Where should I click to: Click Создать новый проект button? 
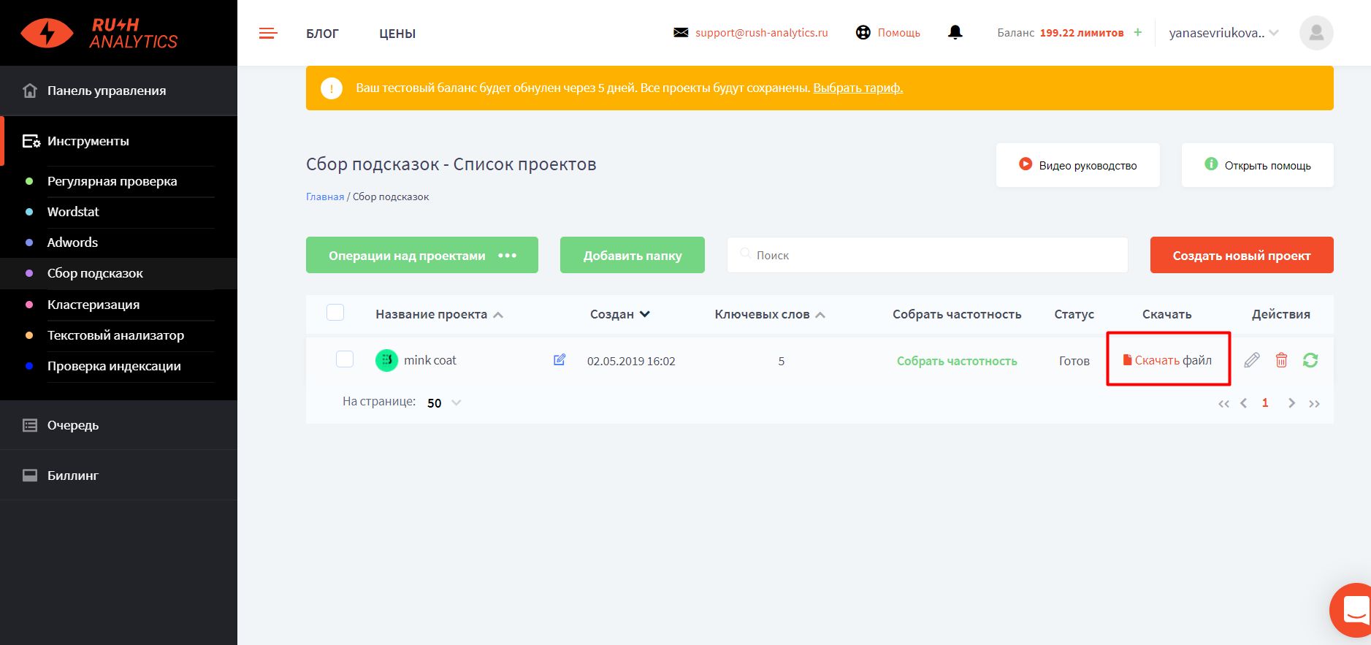(x=1242, y=255)
